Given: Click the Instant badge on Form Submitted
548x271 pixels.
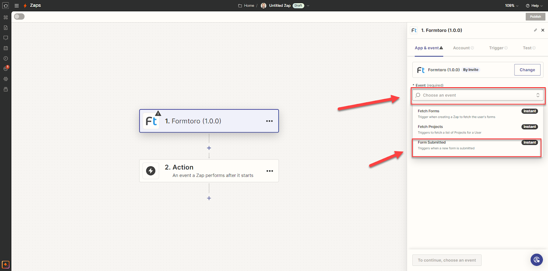Looking at the screenshot, I should [x=530, y=143].
